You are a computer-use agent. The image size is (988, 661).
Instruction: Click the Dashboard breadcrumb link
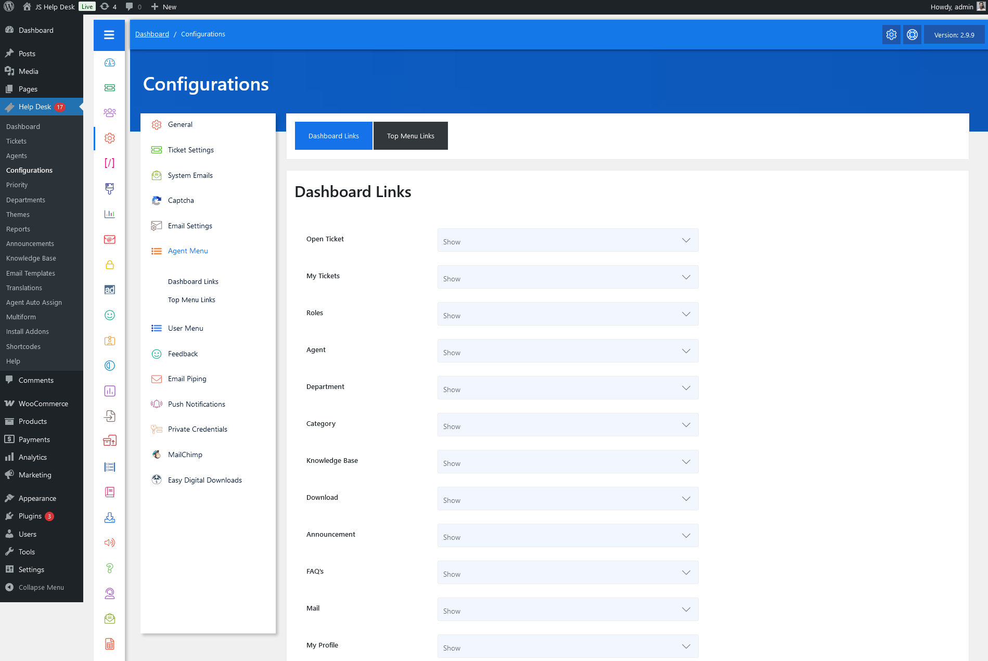click(x=152, y=34)
